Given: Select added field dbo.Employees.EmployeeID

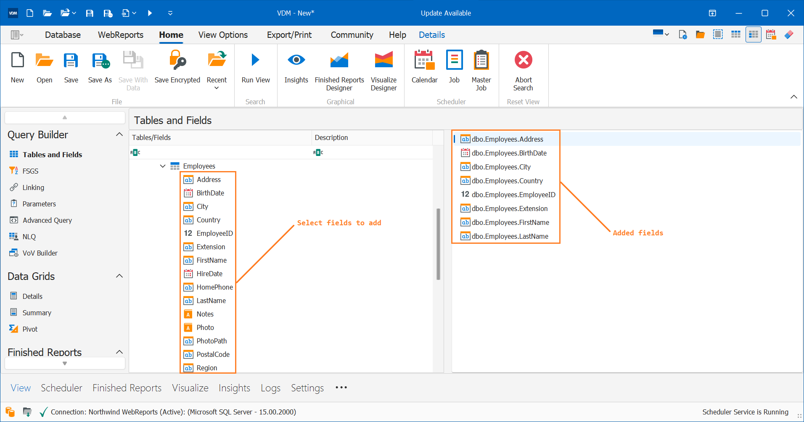Looking at the screenshot, I should coord(513,195).
